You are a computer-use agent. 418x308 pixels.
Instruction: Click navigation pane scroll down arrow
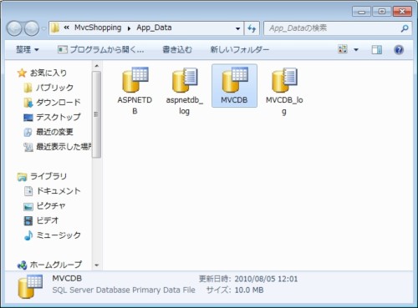(x=97, y=265)
